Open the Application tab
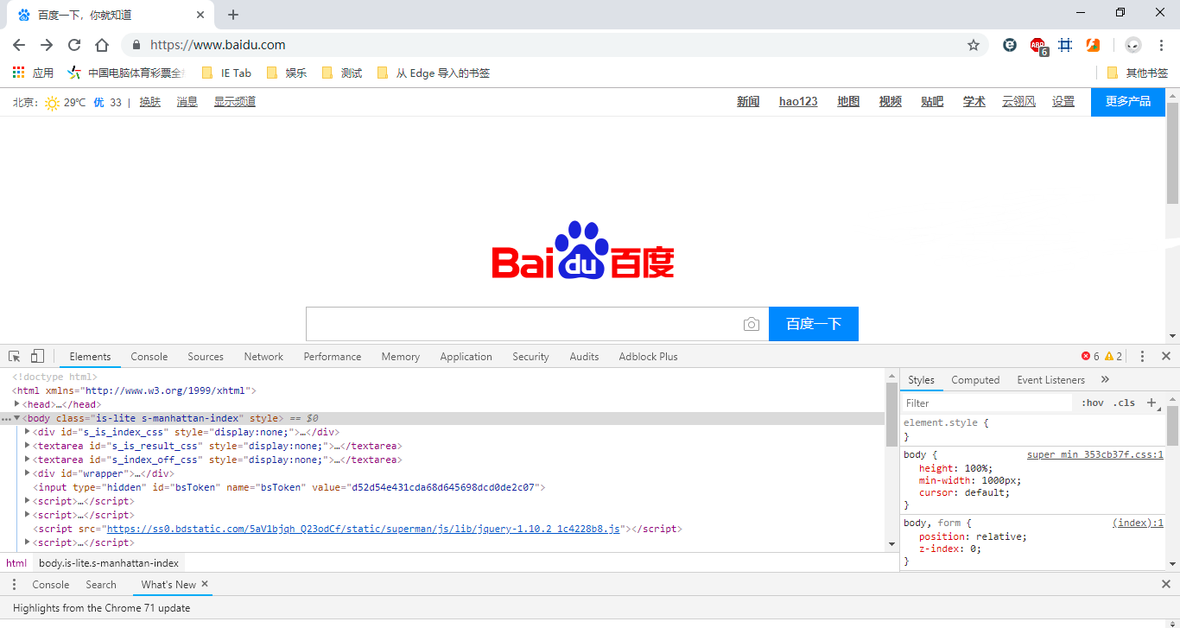 click(x=466, y=356)
